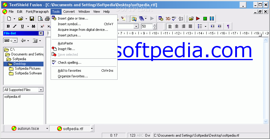Click the A-with-arrow convert icon
This screenshot has width=270, height=139.
tap(181, 18)
